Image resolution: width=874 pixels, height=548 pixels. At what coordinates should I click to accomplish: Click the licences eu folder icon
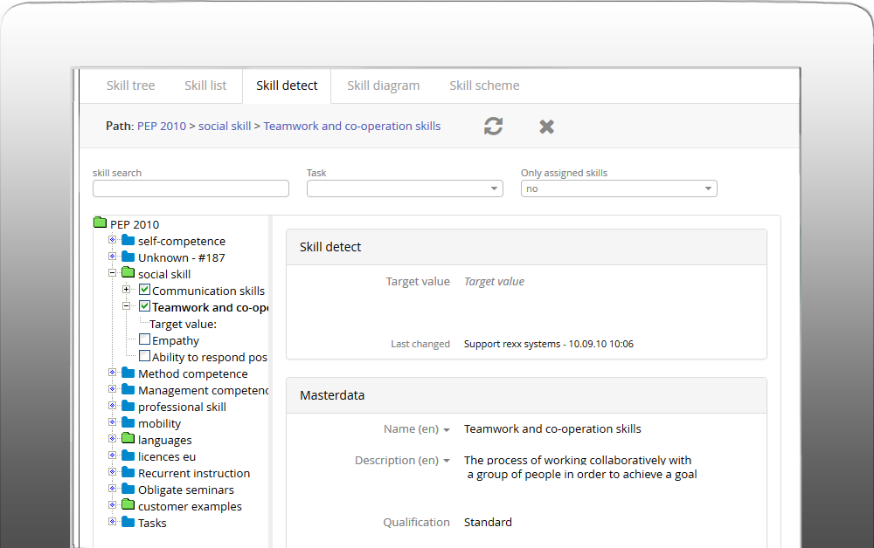pyautogui.click(x=128, y=456)
